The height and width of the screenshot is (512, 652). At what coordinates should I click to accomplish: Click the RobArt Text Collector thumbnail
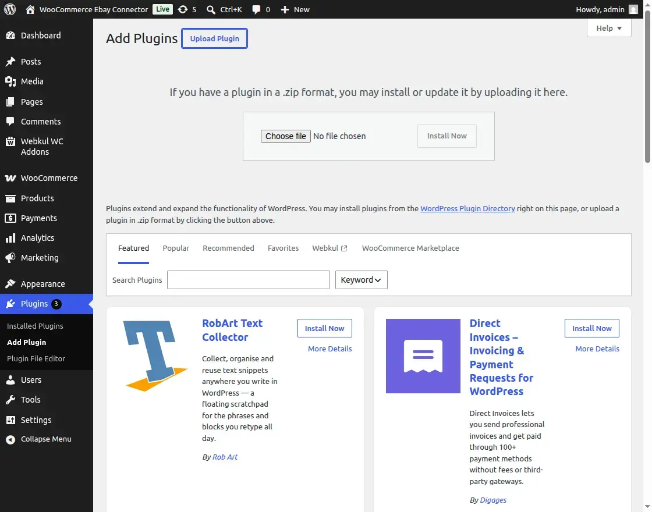pyautogui.click(x=155, y=355)
